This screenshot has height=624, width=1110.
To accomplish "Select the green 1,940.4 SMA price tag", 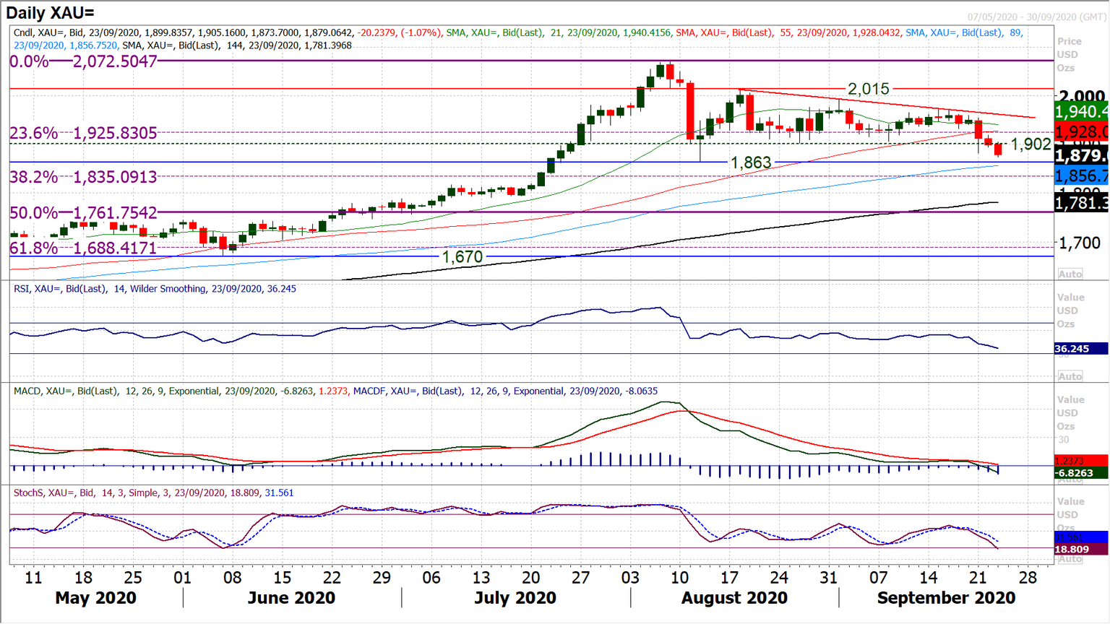I will click(x=1080, y=112).
